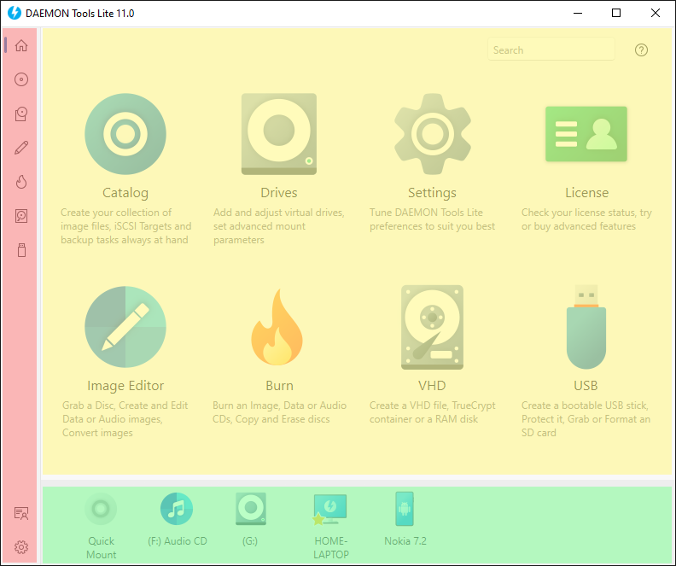This screenshot has width=676, height=566.
Task: Open the Home sidebar icon
Action: (x=21, y=45)
